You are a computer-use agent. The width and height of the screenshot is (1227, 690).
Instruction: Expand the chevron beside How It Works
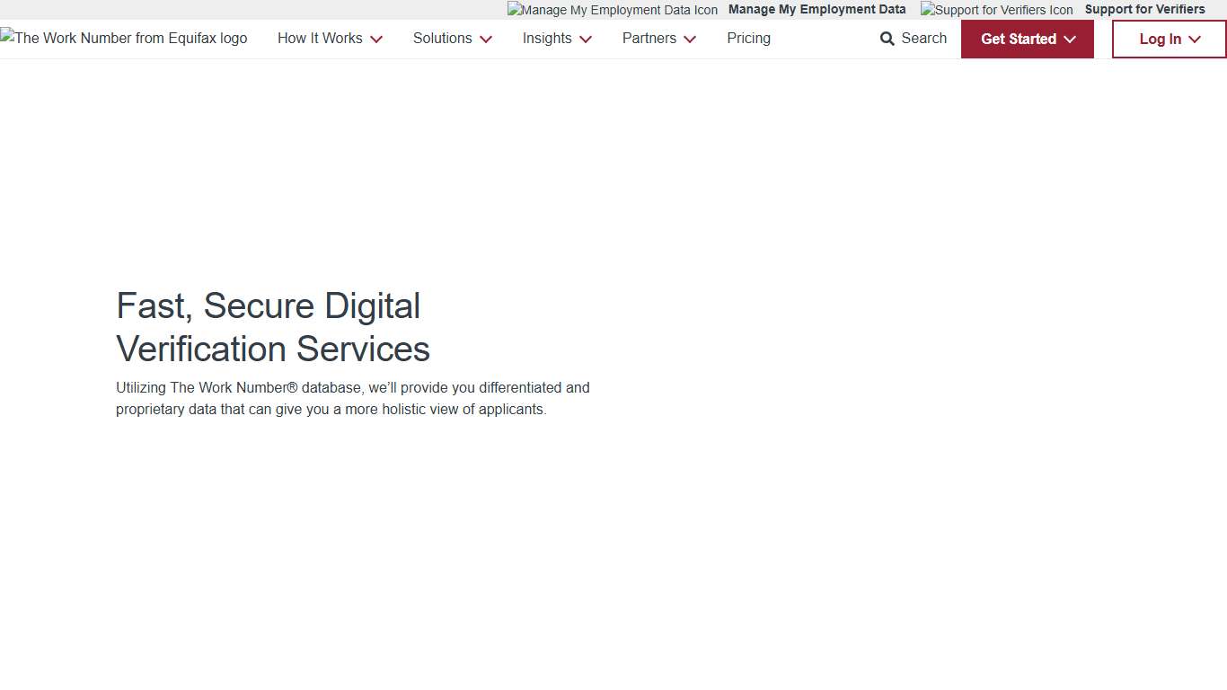[x=376, y=40]
